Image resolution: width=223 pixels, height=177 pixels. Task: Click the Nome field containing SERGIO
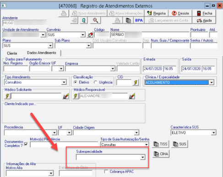point(150,35)
